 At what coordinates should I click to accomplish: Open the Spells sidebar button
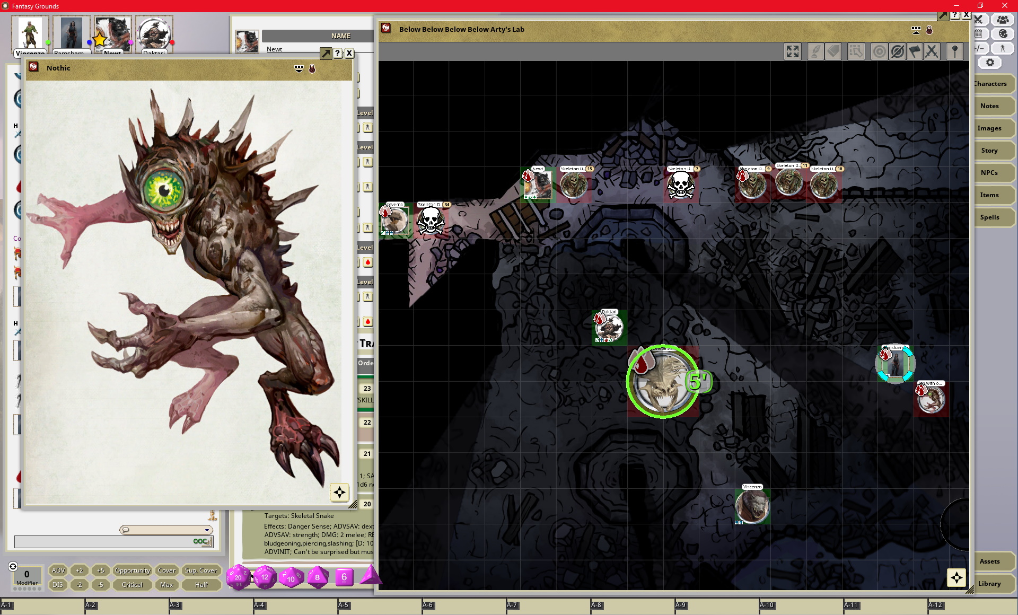click(x=993, y=217)
